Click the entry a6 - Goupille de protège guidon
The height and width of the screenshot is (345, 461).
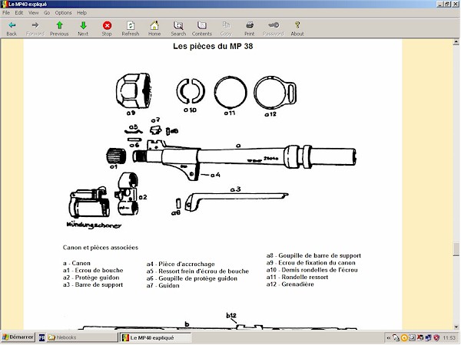click(191, 278)
